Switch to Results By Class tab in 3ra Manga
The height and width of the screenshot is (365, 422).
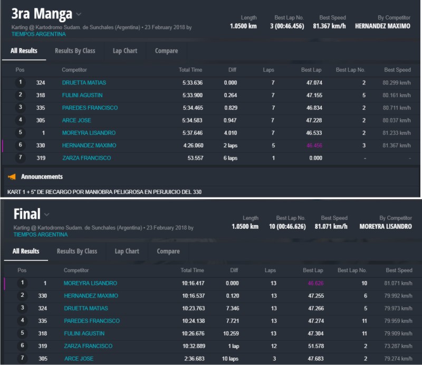click(x=75, y=51)
